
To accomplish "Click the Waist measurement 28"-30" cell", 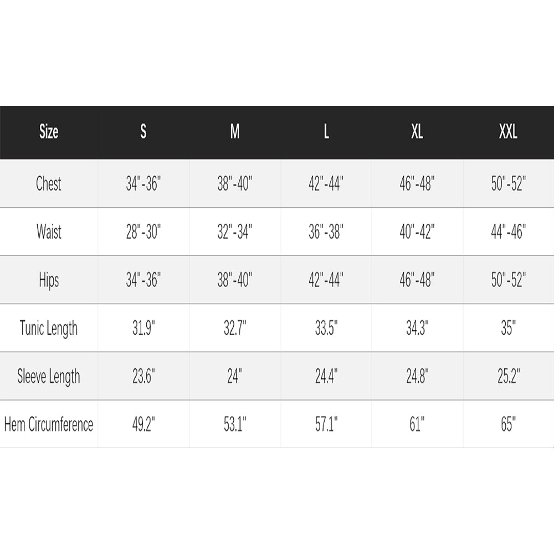I will click(143, 232).
